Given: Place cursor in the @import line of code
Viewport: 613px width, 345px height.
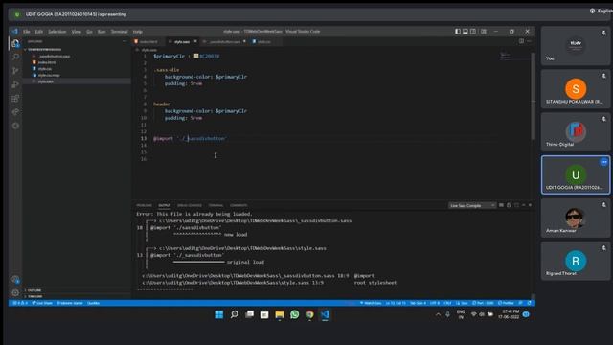Looking at the screenshot, I should pos(190,138).
